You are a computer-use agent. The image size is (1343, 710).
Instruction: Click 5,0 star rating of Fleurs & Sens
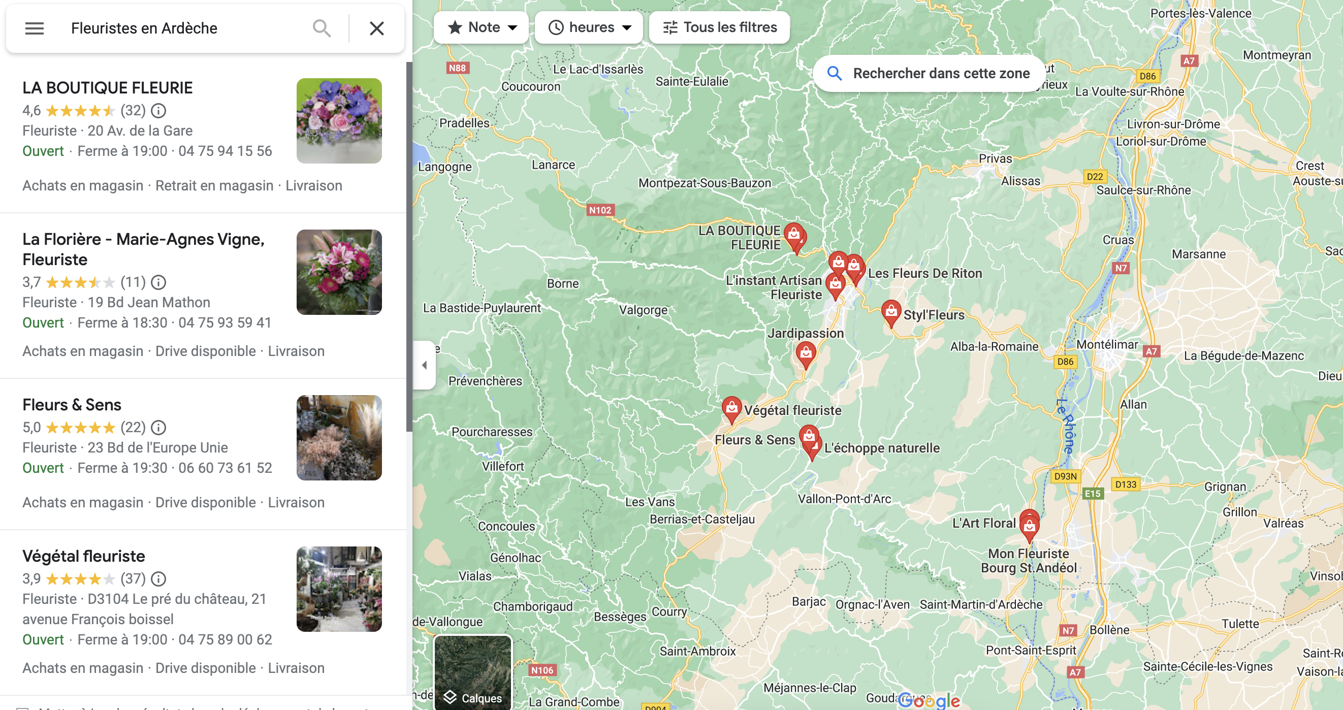coord(81,428)
